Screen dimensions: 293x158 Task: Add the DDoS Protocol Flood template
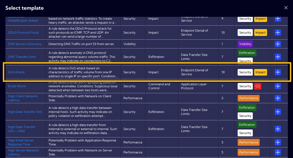[278, 33]
